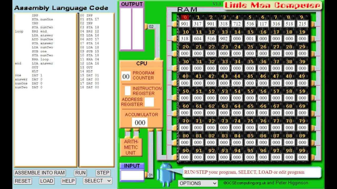Click the red status message text
This screenshot has width=337, height=189.
[x=244, y=172]
